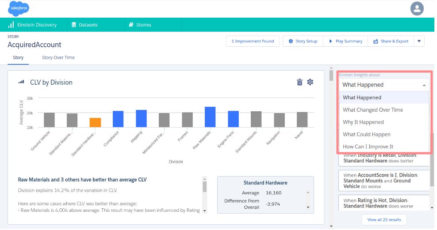Click the Stories book icon
This screenshot has width=437, height=230.
click(x=131, y=25)
